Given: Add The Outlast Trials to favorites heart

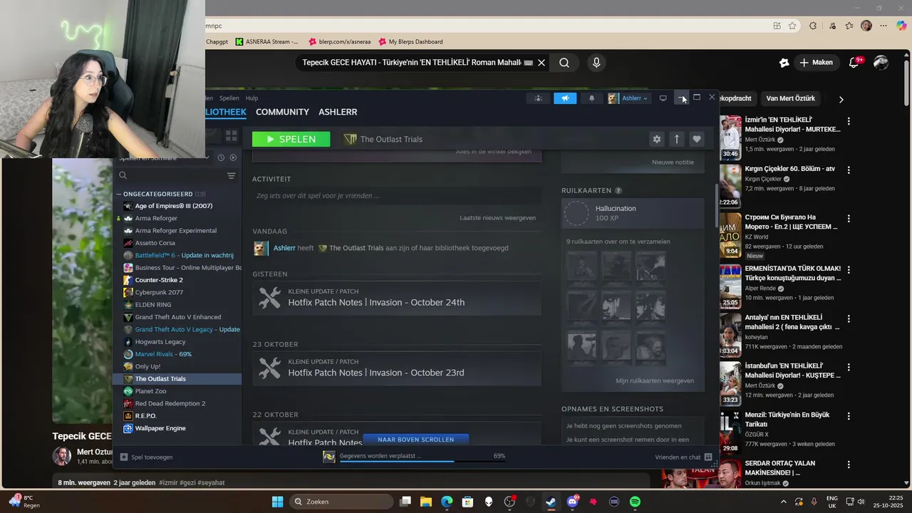Looking at the screenshot, I should pyautogui.click(x=697, y=139).
